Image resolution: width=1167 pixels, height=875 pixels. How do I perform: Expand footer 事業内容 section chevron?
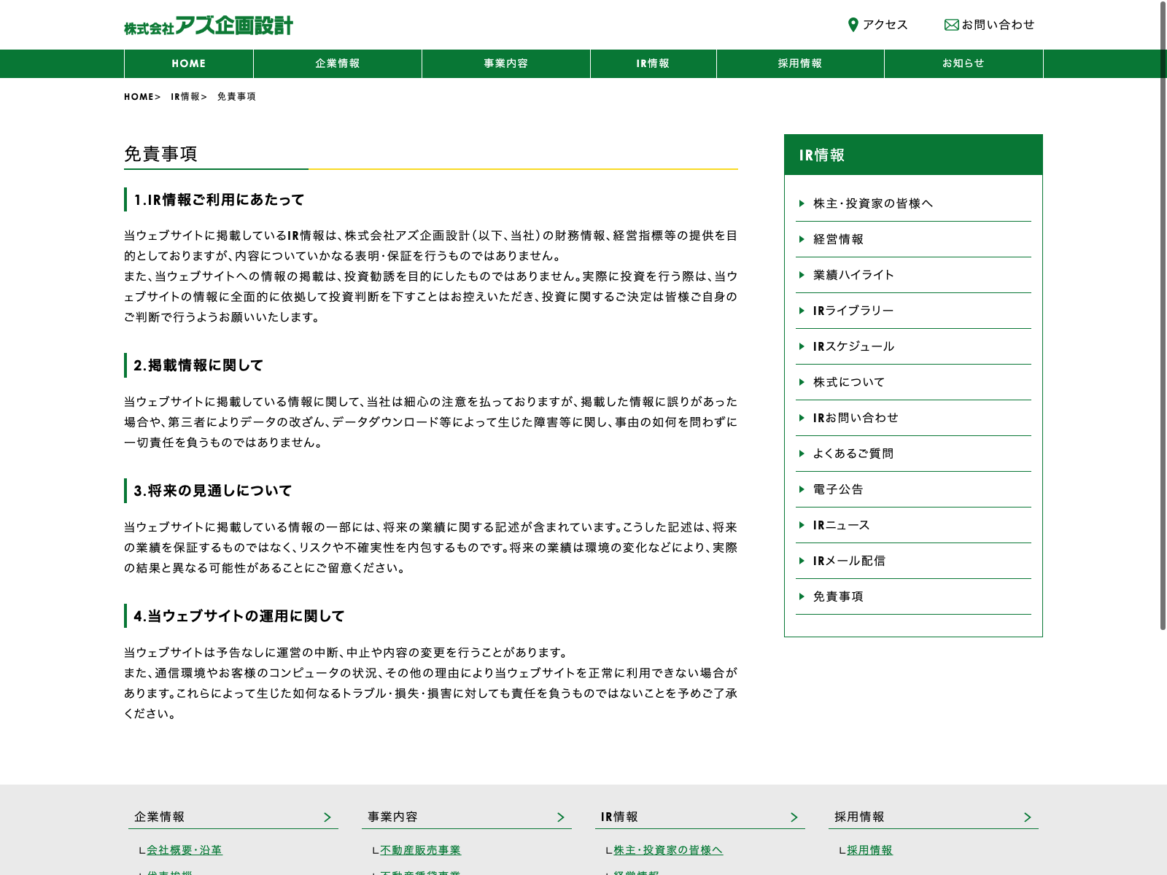pos(561,817)
